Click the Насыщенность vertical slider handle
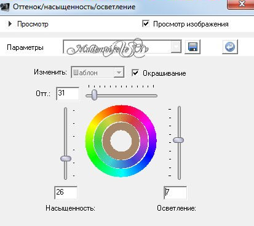254x226 pixels. coord(66,158)
